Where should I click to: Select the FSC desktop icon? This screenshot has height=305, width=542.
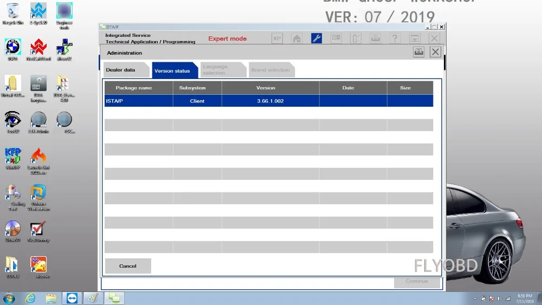pos(64,122)
